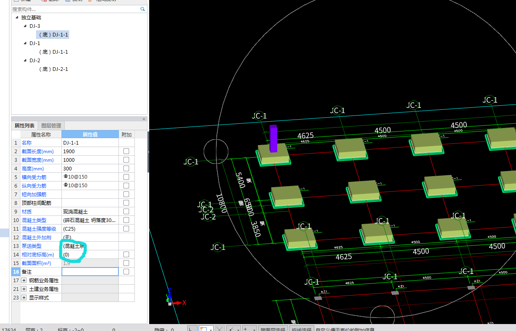Select (底) DJ-2-1 in the component tree
516x331 pixels.
pos(53,69)
